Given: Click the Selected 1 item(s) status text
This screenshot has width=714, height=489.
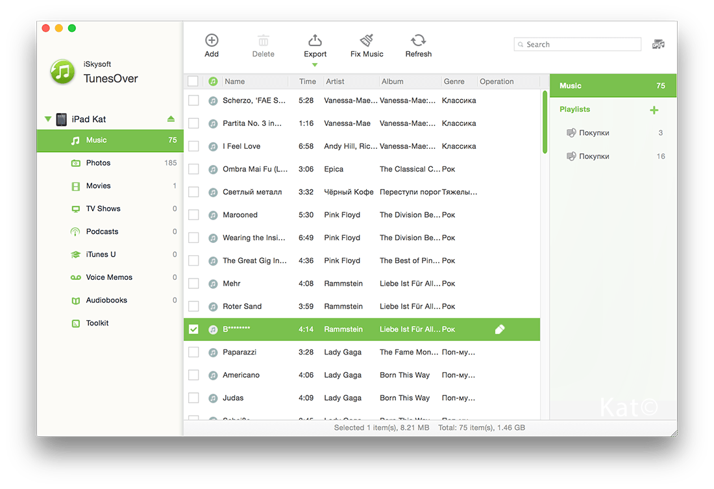Looking at the screenshot, I should pos(381,427).
